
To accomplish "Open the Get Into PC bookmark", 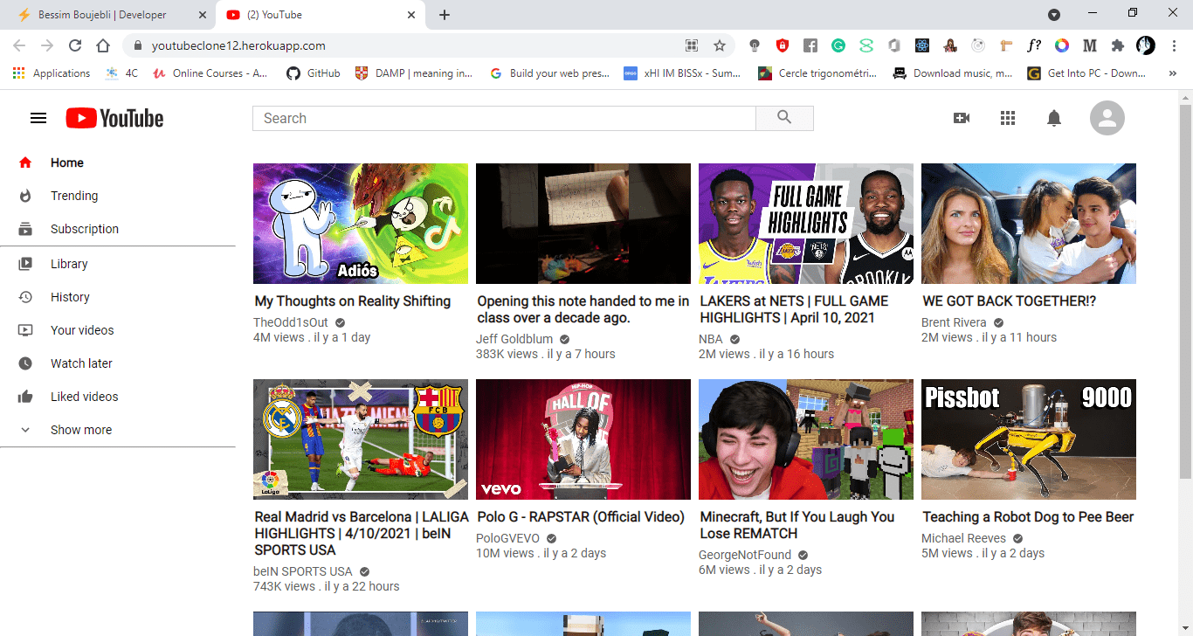I will (x=1086, y=73).
